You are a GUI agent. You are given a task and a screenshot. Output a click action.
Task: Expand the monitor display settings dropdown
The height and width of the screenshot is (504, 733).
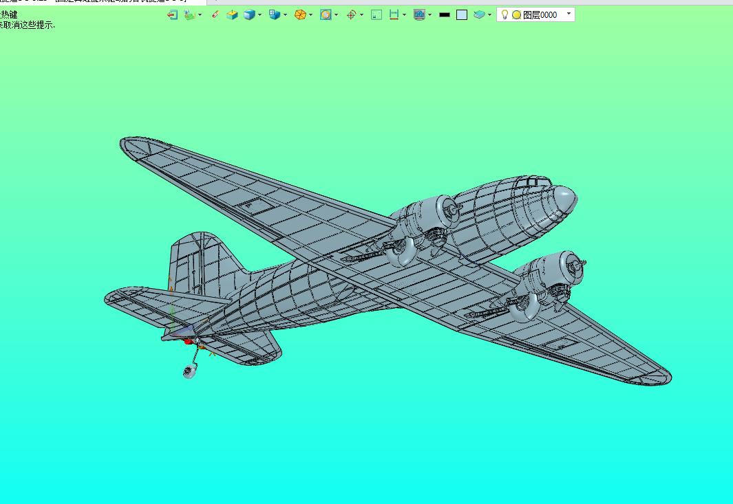click(x=429, y=15)
